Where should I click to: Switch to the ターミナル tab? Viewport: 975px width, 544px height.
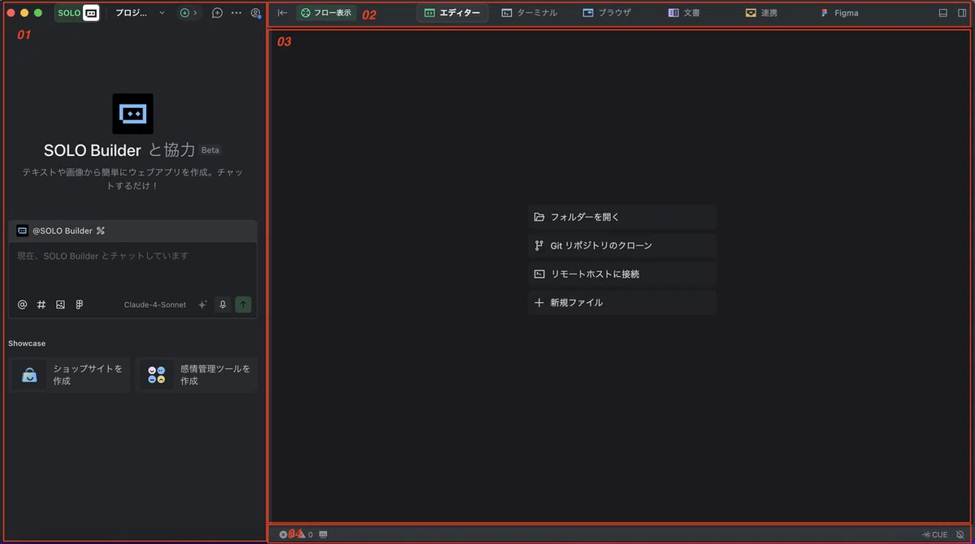(x=530, y=13)
